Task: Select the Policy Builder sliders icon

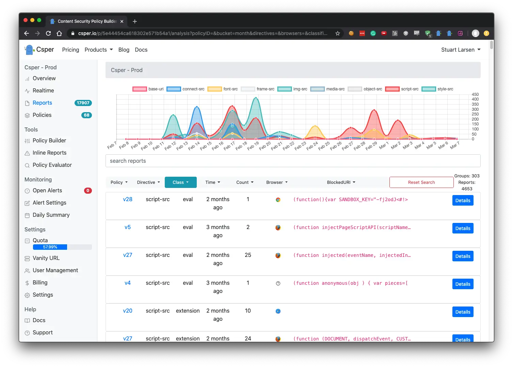Action: [x=27, y=141]
